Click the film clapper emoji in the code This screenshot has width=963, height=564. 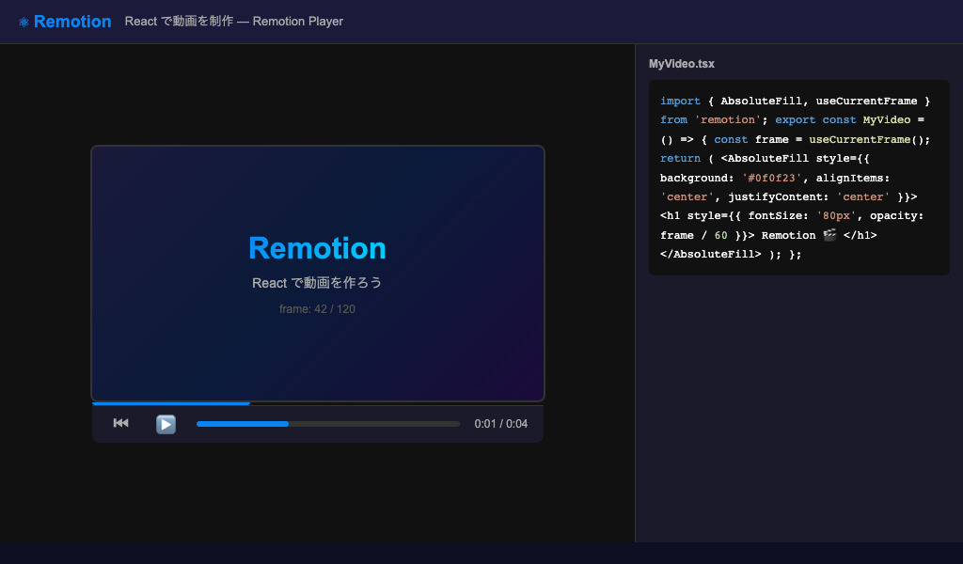pyautogui.click(x=829, y=234)
